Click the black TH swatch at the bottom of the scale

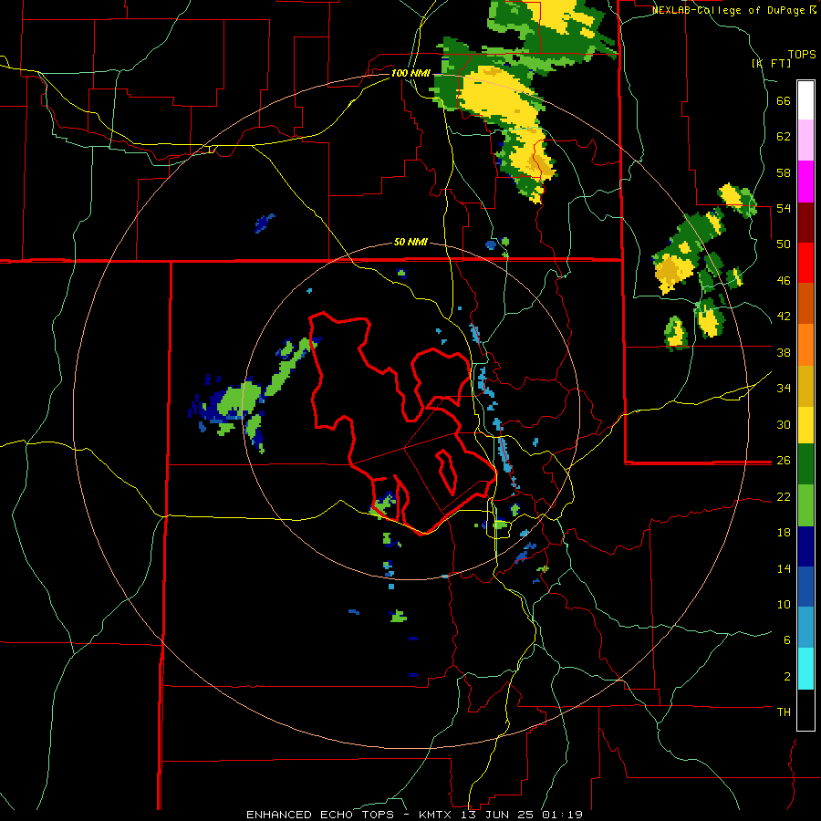[805, 710]
